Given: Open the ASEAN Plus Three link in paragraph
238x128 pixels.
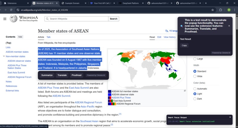Looking at the screenshot, I should coord(48,88).
